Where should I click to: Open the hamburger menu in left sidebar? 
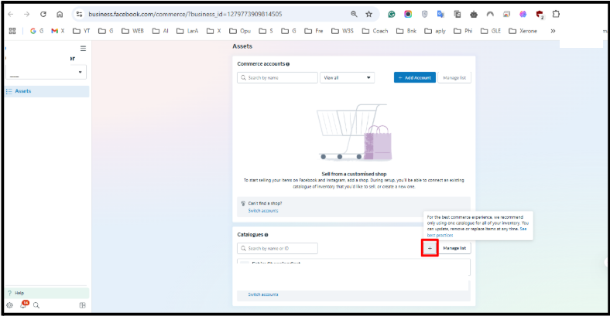83,48
